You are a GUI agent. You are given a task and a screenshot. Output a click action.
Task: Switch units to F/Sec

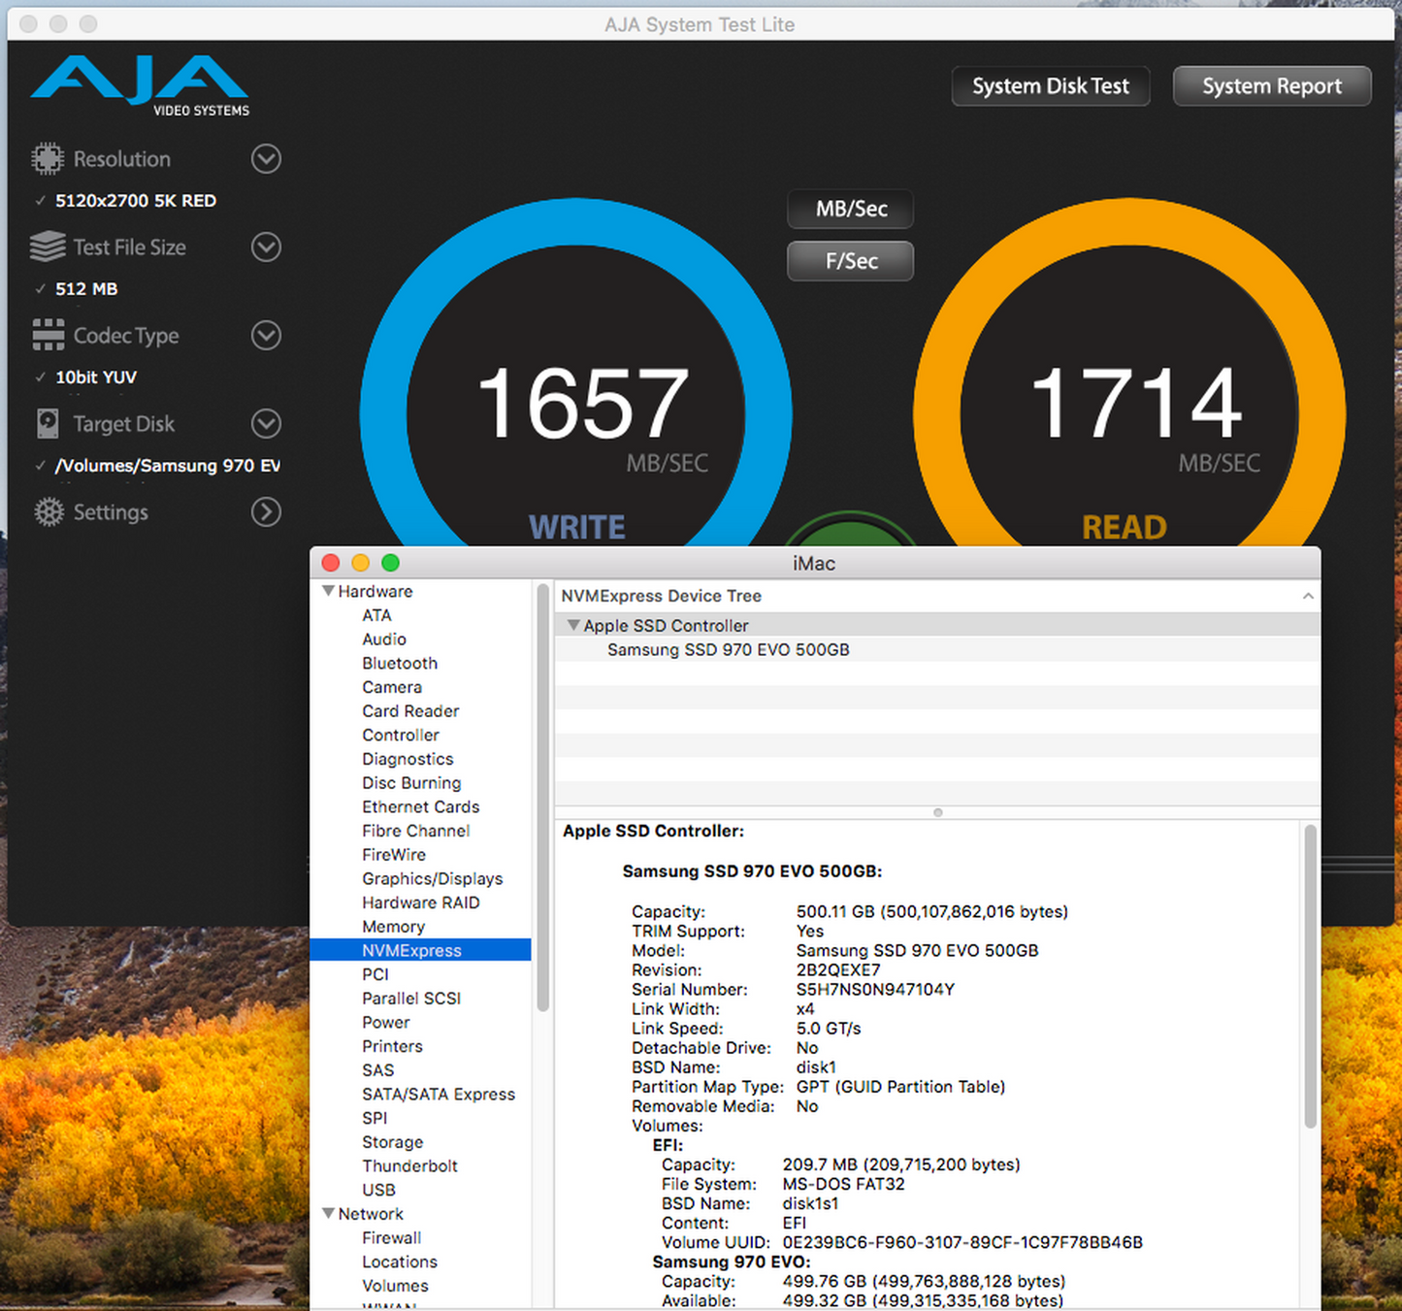pyautogui.click(x=850, y=261)
